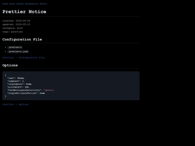The image size is (195, 146).
Task: Click the "semi": false code line
Action: tap(16, 78)
